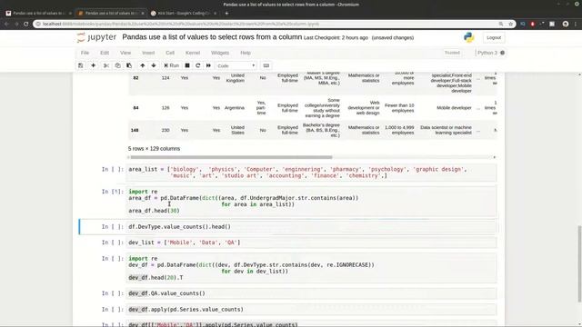Move the selected cell down arrow

pyautogui.click(x=154, y=65)
